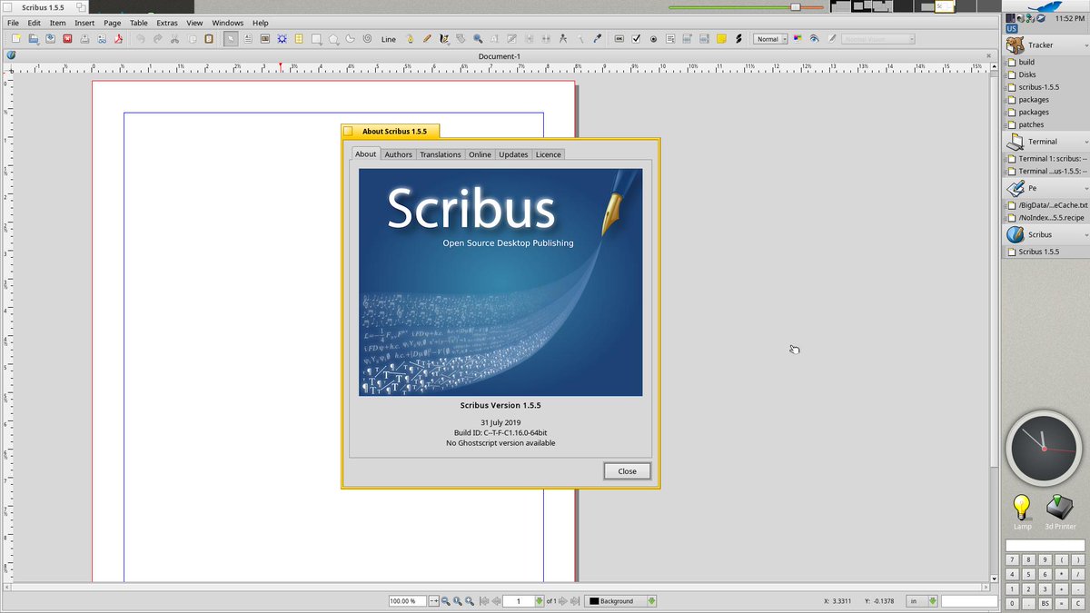Image resolution: width=1090 pixels, height=613 pixels.
Task: Open the Online tab
Action: 480,154
